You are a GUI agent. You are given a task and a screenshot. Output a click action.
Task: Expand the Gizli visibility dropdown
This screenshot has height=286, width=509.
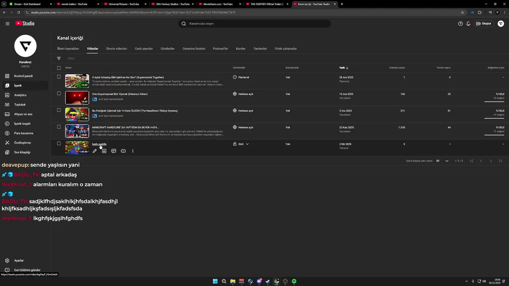247,144
